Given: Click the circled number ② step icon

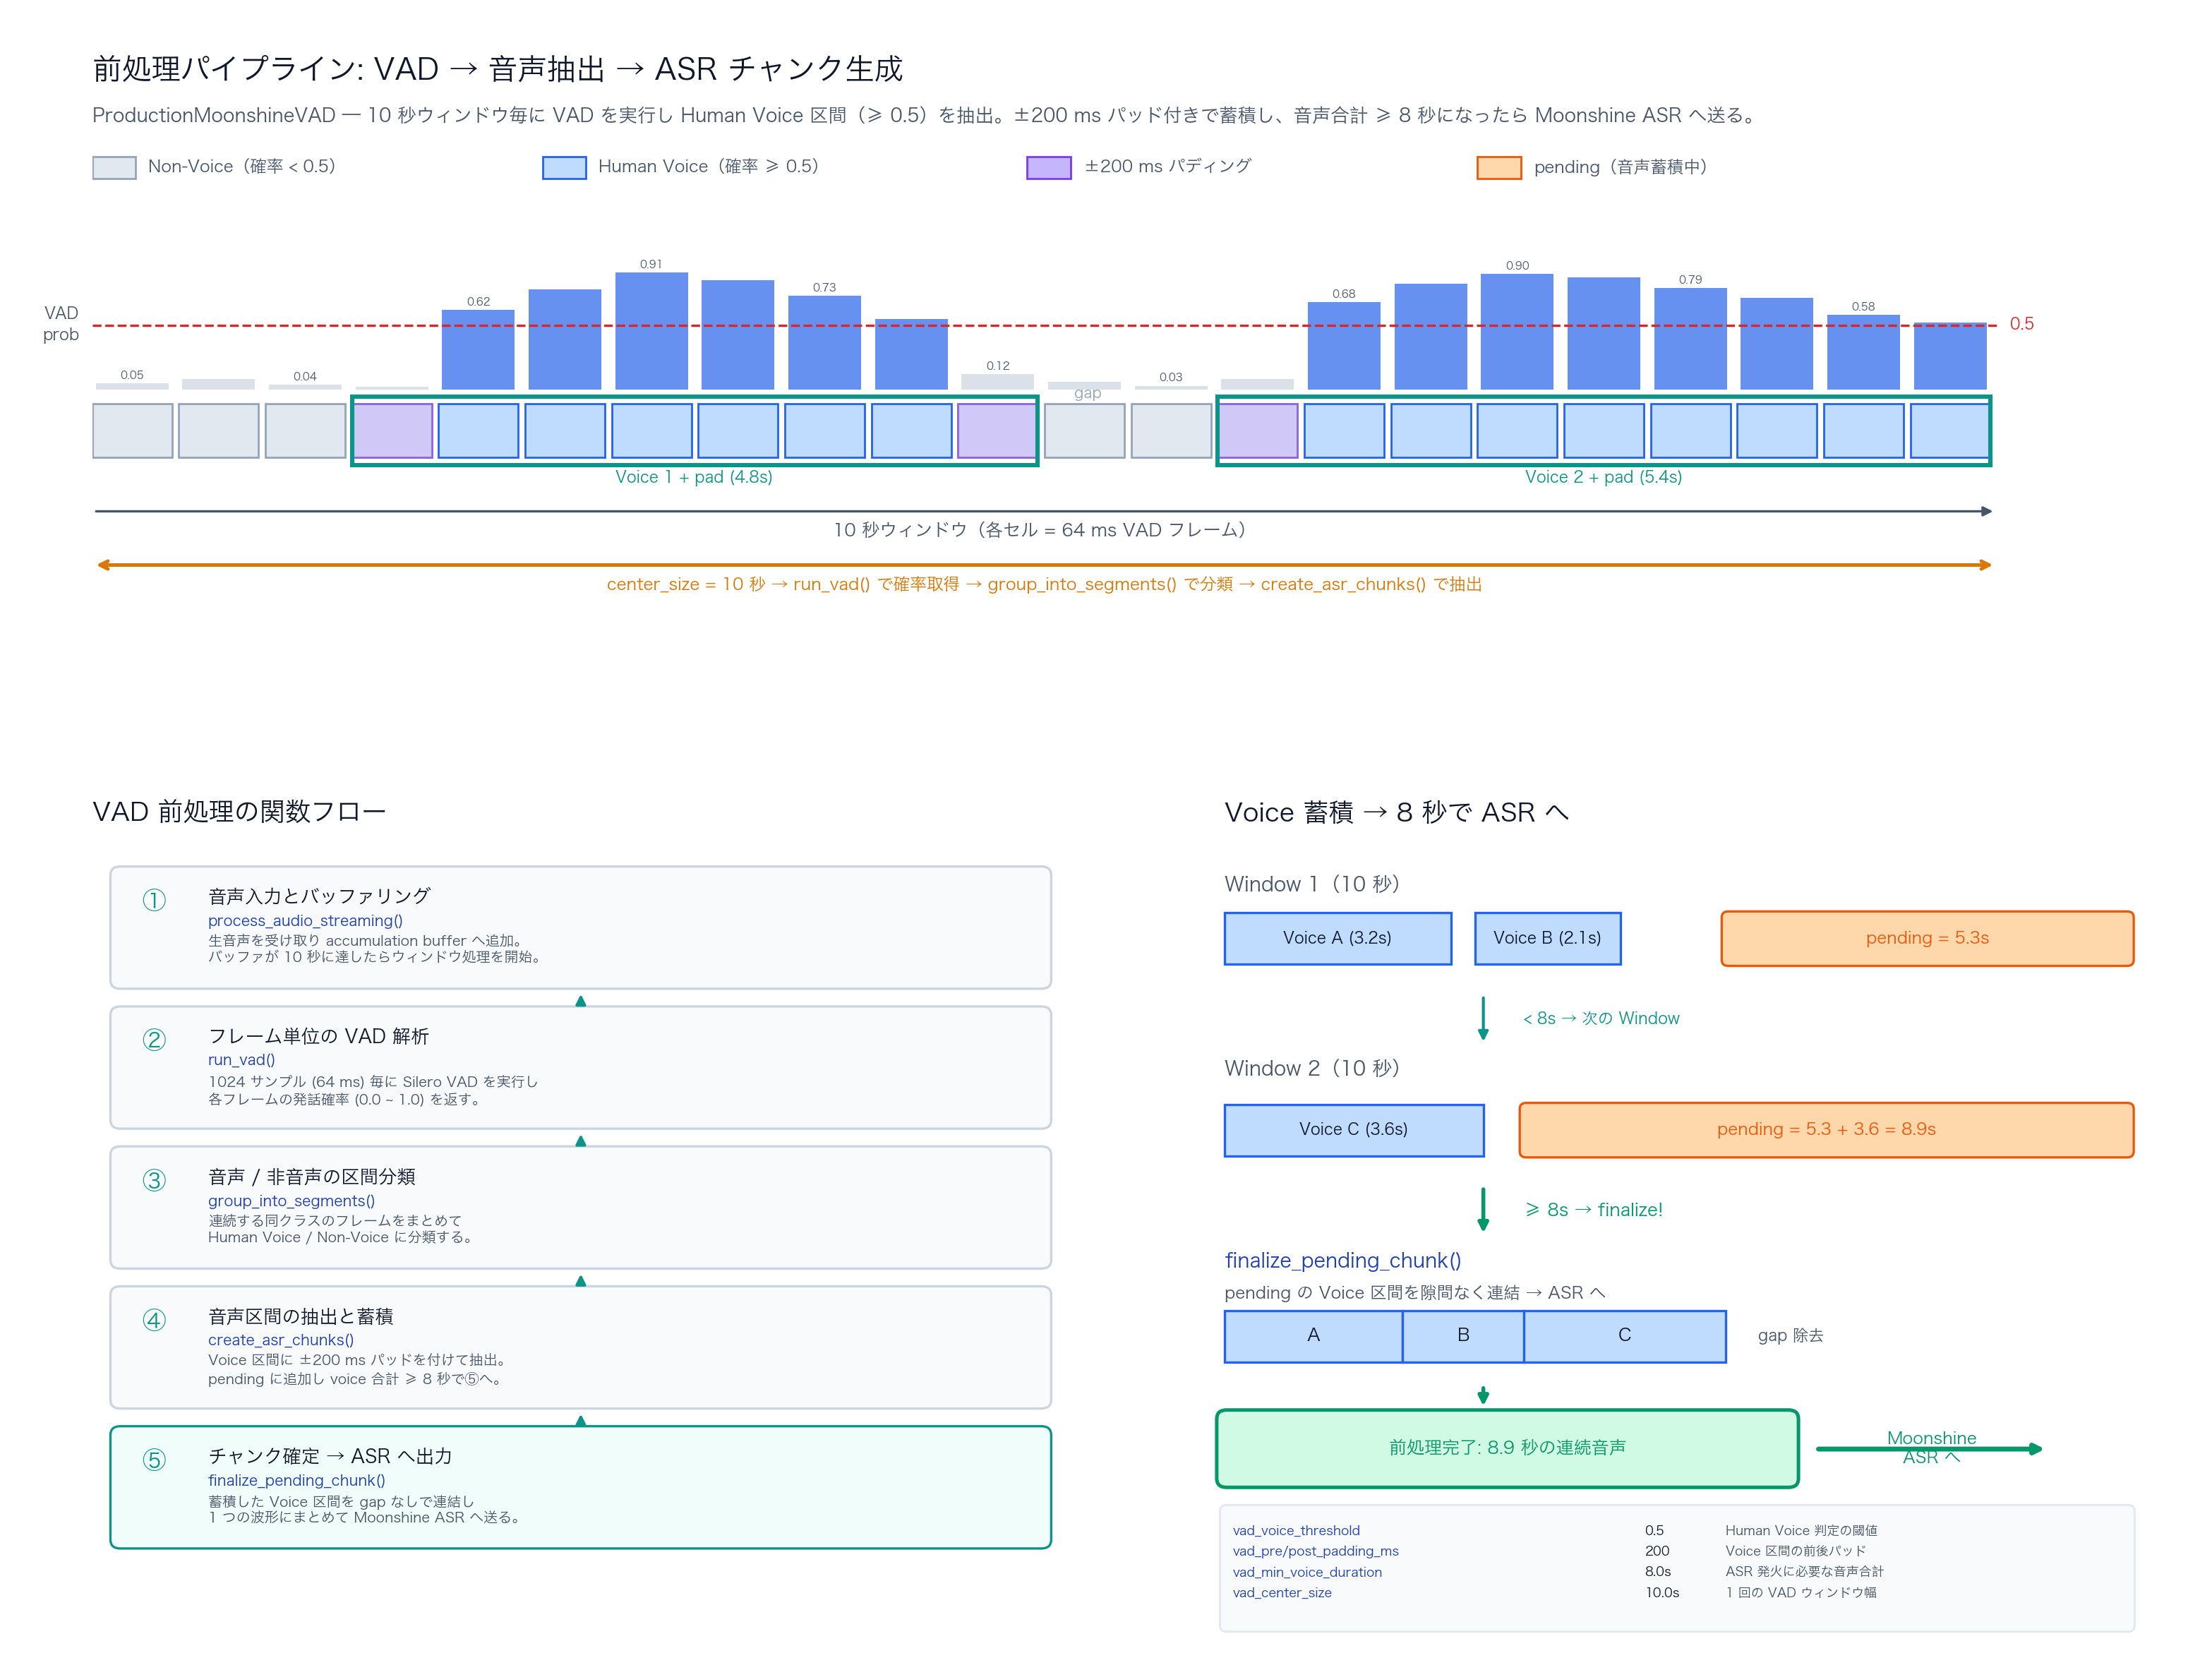Looking at the screenshot, I should coord(154,1040).
